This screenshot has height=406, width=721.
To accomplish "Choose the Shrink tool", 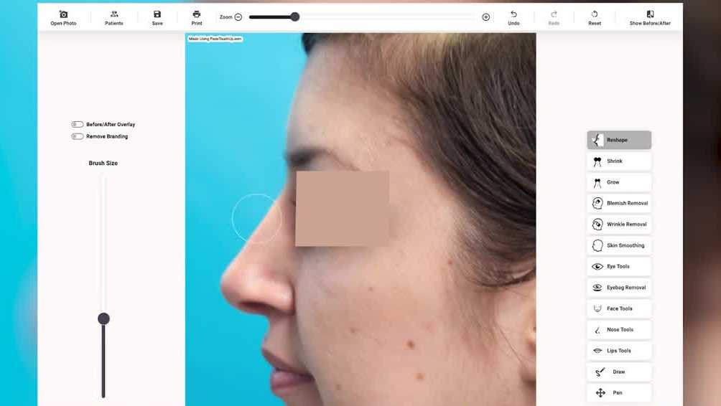I will [x=619, y=161].
